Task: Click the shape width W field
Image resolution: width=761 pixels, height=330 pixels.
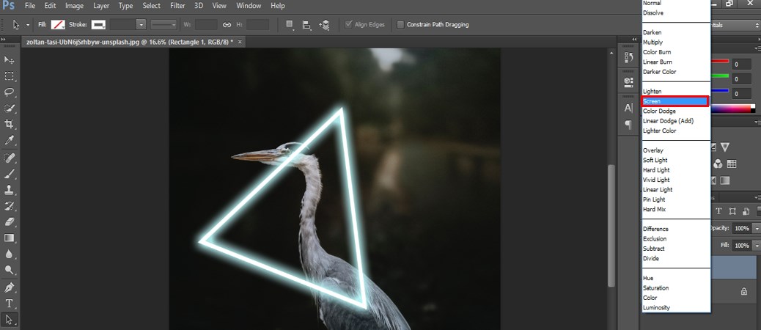Action: [x=206, y=25]
